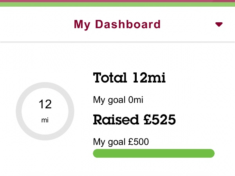Tap the green strip at the top
The width and height of the screenshot is (235, 176).
coord(117,5)
